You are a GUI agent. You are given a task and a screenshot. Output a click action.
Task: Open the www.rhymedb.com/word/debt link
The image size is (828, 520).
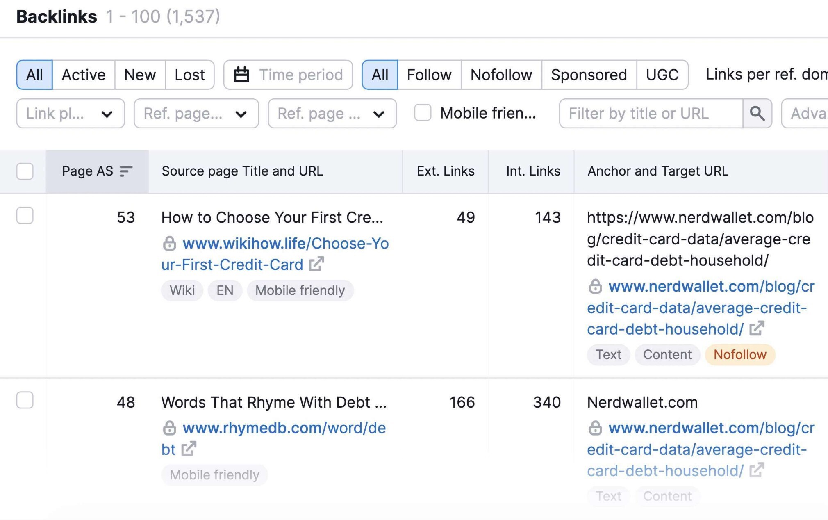point(274,438)
